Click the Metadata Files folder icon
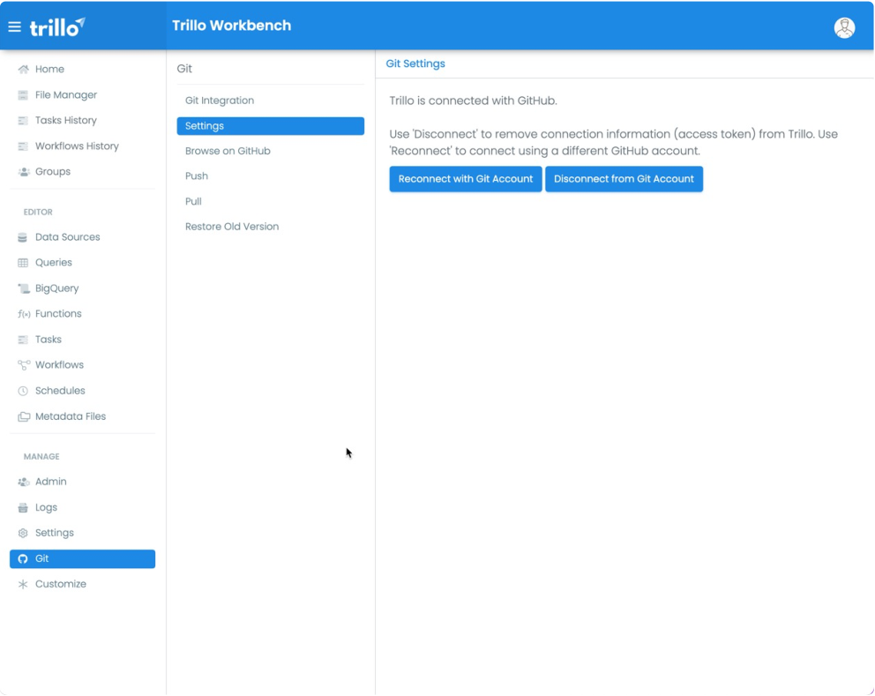 click(x=24, y=416)
